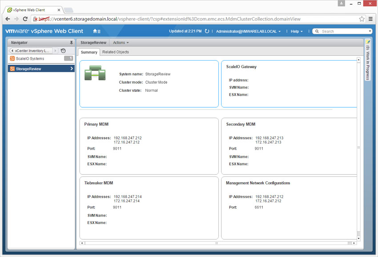This screenshot has width=378, height=257.
Task: Click the search magnifier icon
Action: [x=317, y=31]
